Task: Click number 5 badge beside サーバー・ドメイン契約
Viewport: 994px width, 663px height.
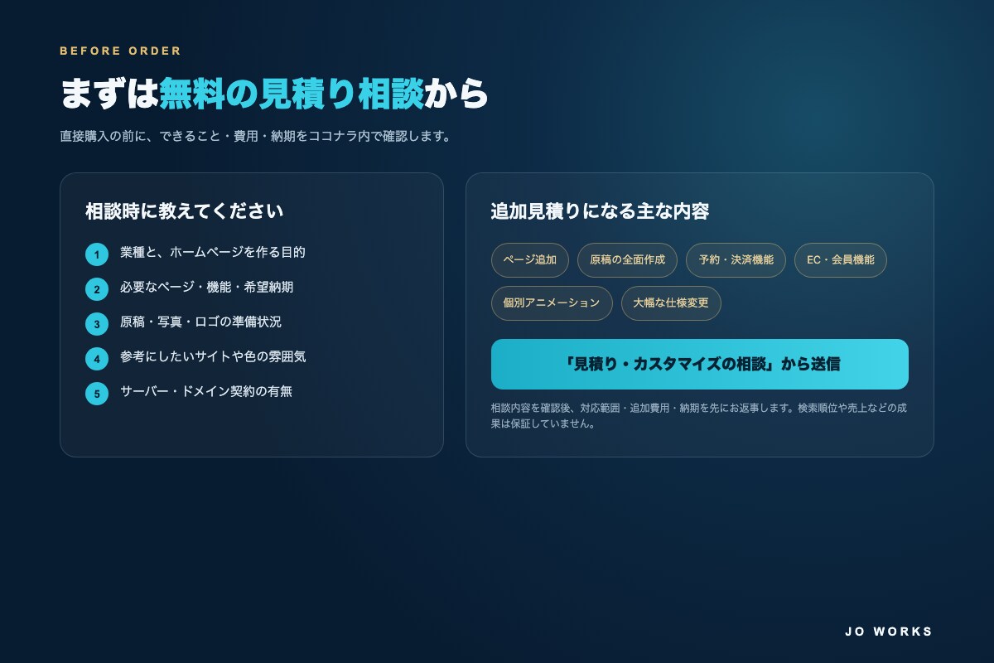Action: 97,394
